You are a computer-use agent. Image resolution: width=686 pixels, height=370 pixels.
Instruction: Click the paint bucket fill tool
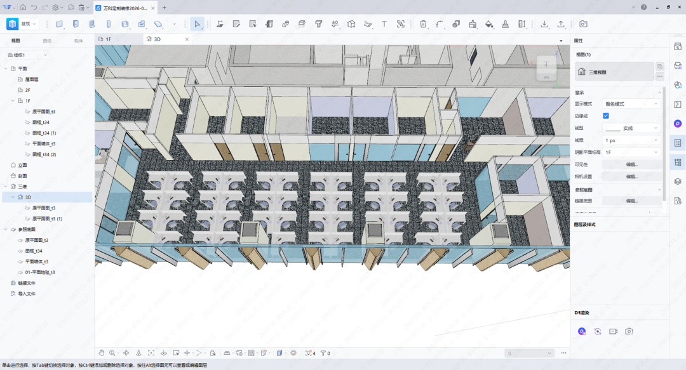click(x=489, y=24)
